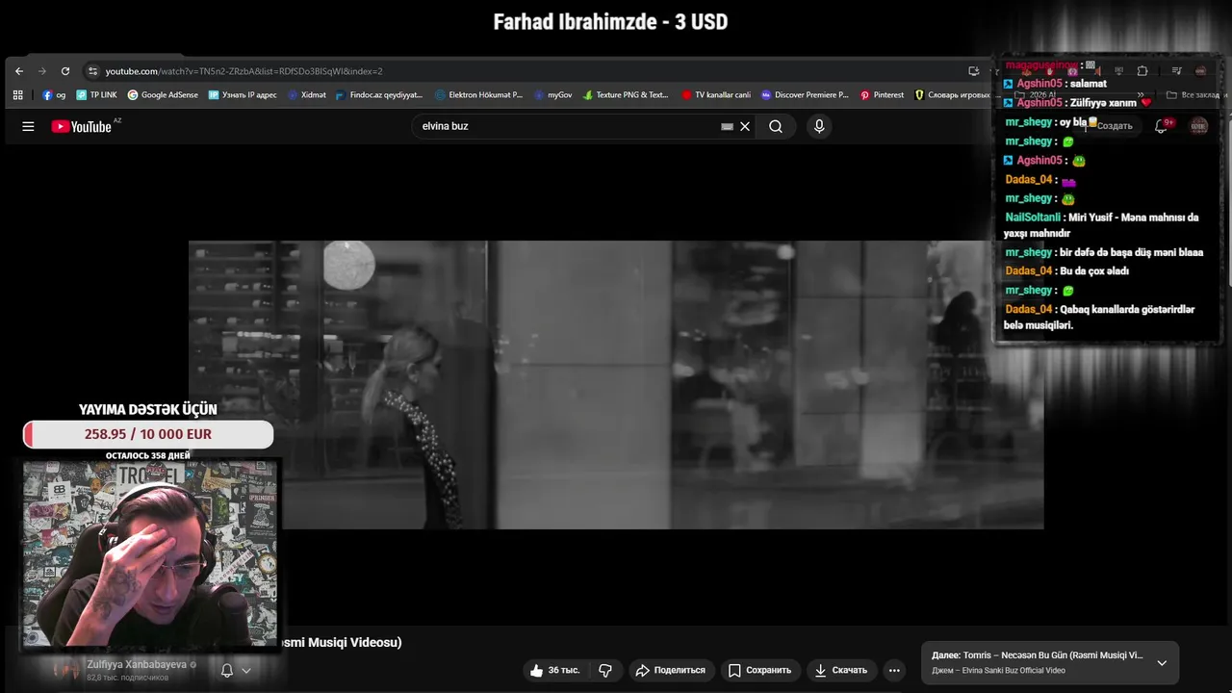Open the YouTube hamburger guide menu
1232x693 pixels.
[28, 126]
